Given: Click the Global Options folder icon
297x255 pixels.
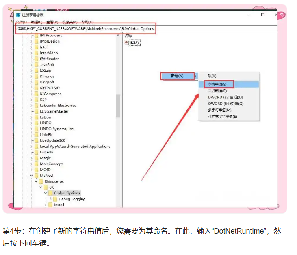Looking at the screenshot, I should [x=50, y=193].
